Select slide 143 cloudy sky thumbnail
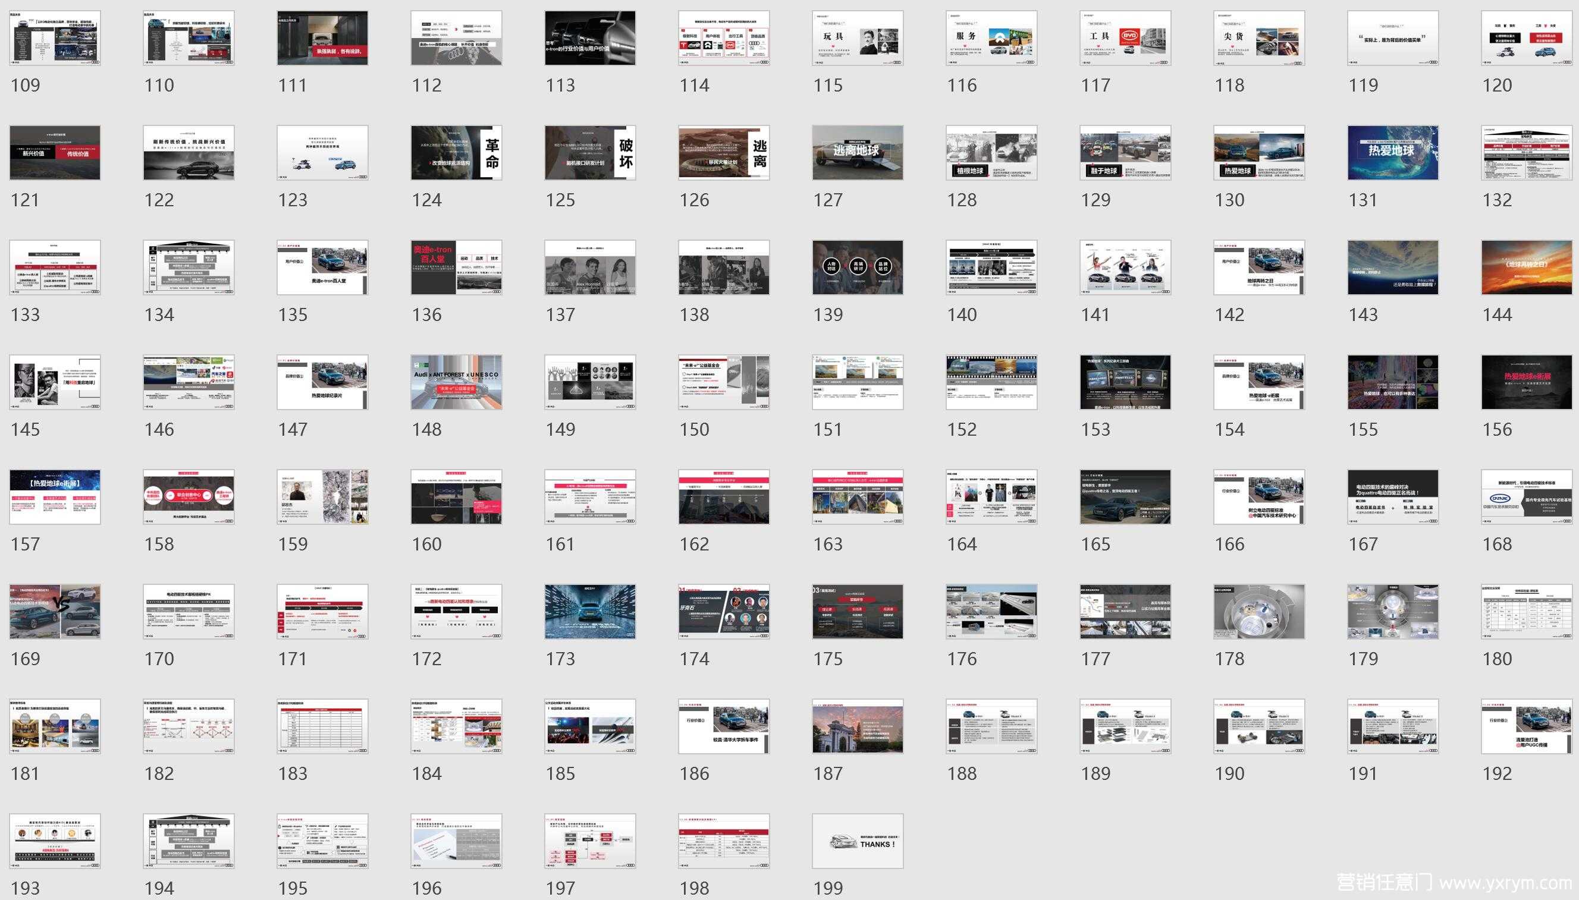Image resolution: width=1579 pixels, height=900 pixels. [1393, 268]
